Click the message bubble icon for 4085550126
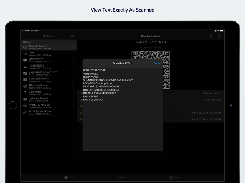245x183 pixels. point(25,60)
